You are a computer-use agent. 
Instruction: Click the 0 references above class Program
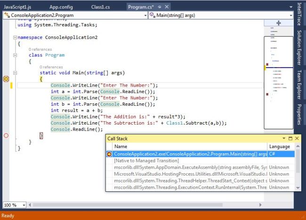40,49
